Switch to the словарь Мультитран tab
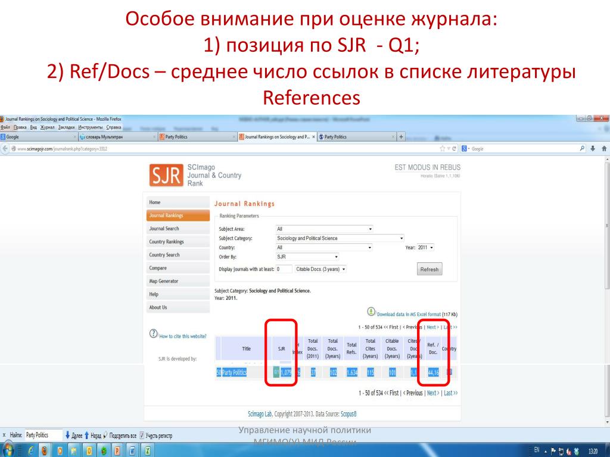Image resolution: width=610 pixels, height=457 pixels. click(x=117, y=137)
